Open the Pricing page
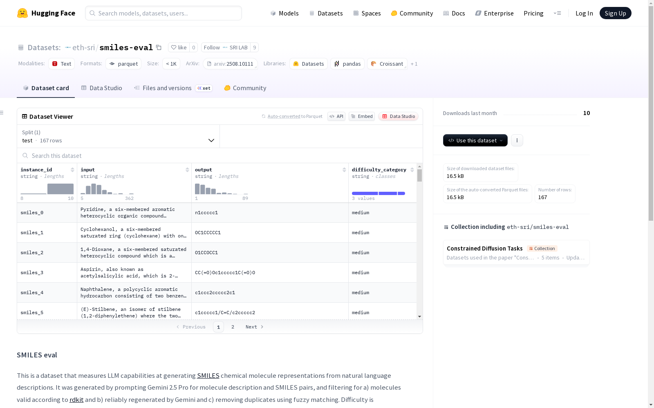The height and width of the screenshot is (408, 654). tap(533, 13)
